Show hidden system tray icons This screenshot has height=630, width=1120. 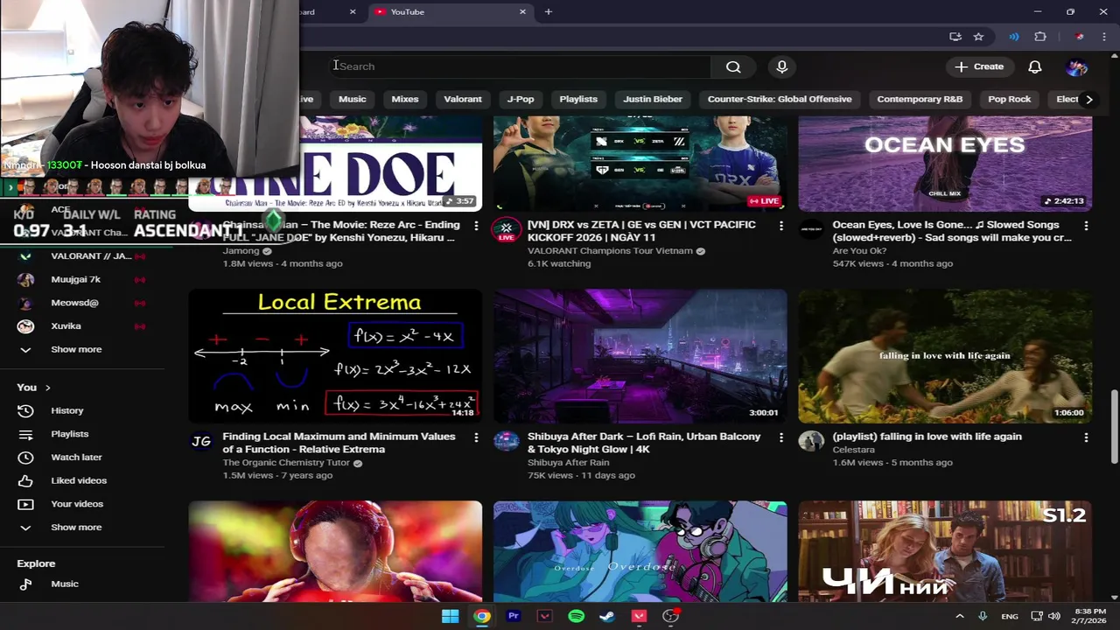click(x=960, y=616)
